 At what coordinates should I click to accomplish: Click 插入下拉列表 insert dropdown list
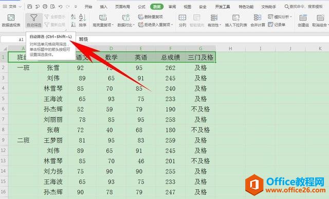tap(236, 21)
